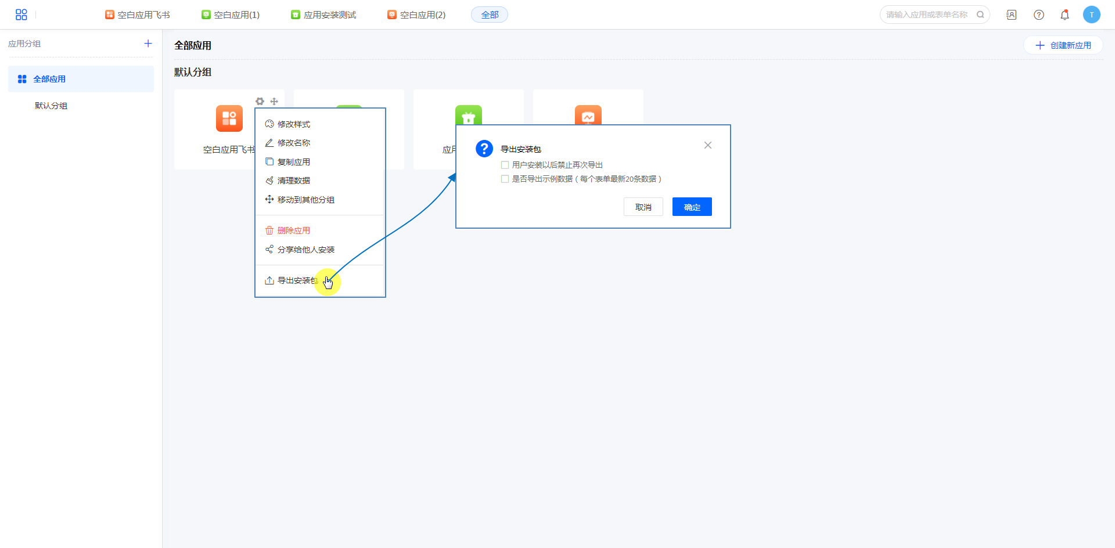Open the contacts directory icon

click(1012, 15)
